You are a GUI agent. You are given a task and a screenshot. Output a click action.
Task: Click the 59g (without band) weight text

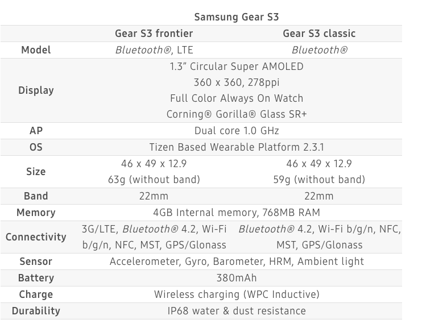click(x=318, y=180)
